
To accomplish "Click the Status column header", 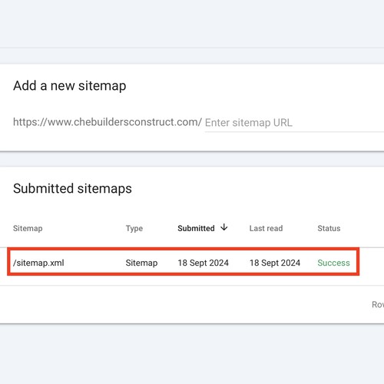I will [x=329, y=228].
